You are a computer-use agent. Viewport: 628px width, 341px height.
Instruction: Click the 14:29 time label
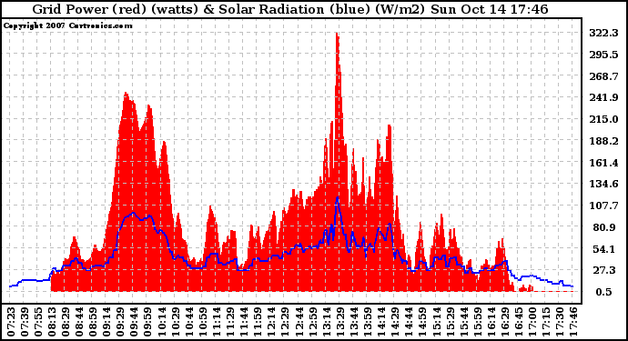click(x=395, y=322)
